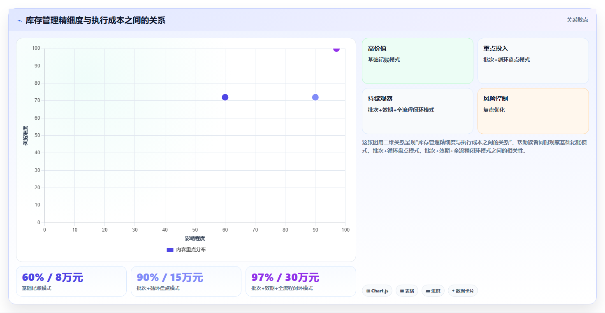Click the y-axis tick label 70
The width and height of the screenshot is (605, 313).
point(37,100)
